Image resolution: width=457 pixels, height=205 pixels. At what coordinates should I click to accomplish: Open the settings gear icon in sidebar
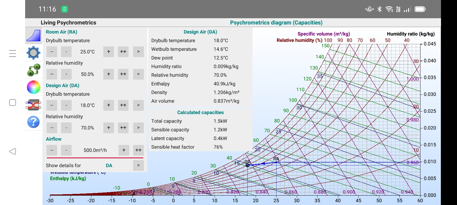pos(33,53)
